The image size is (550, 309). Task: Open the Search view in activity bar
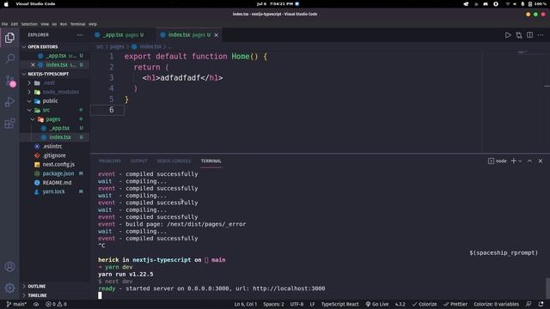coord(9,58)
